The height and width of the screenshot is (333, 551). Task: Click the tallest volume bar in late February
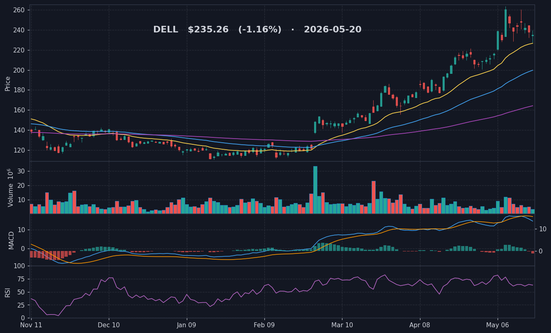point(315,190)
